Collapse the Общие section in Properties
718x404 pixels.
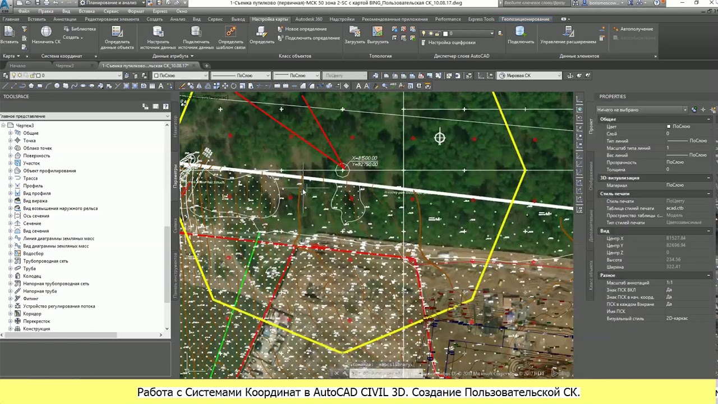[x=708, y=120]
